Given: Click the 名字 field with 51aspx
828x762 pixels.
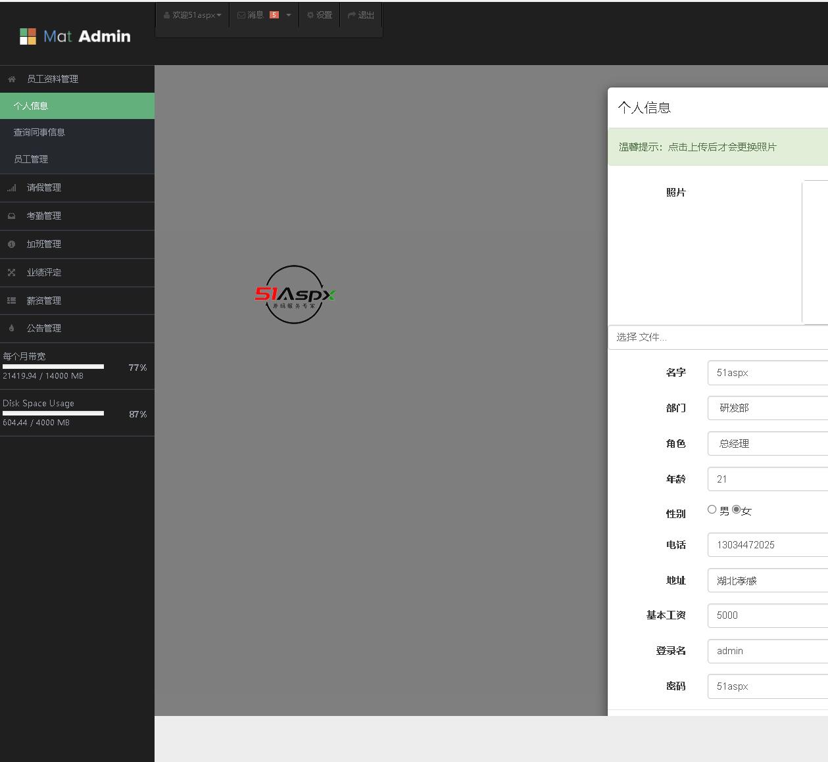Looking at the screenshot, I should [767, 372].
